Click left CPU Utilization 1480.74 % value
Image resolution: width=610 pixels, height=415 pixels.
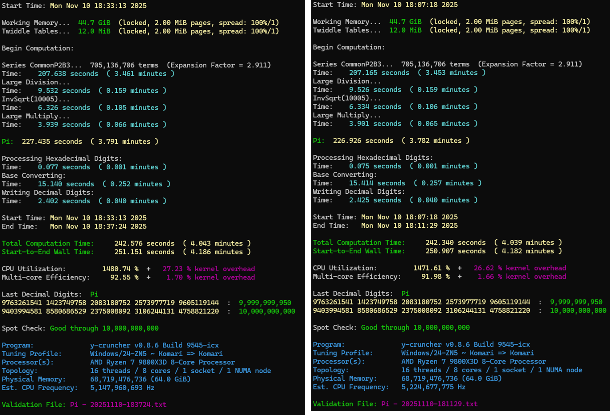pos(120,269)
